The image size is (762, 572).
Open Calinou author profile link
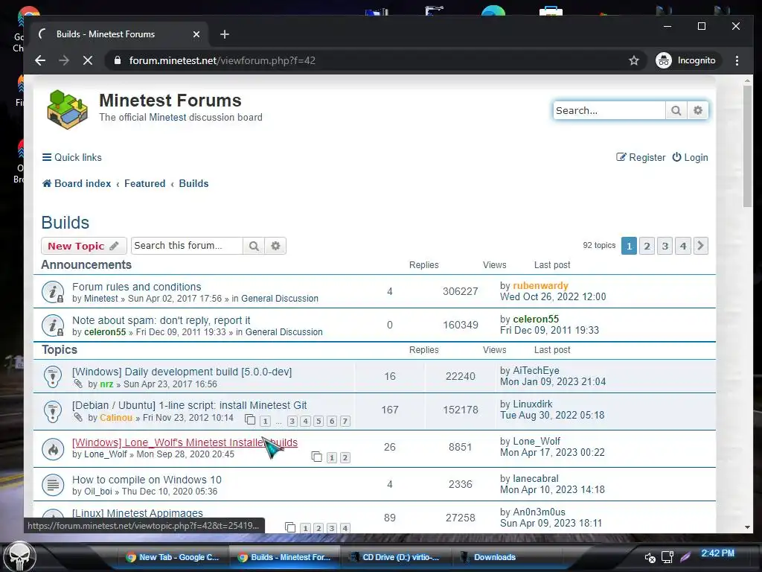(116, 418)
